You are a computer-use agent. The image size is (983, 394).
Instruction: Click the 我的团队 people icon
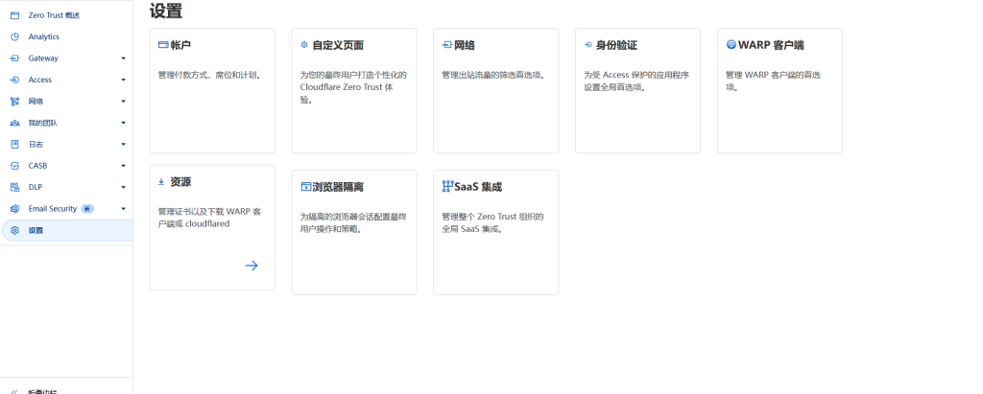point(15,123)
